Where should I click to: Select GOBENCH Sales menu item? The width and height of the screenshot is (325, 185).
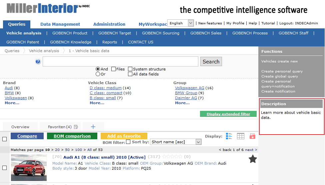206,33
